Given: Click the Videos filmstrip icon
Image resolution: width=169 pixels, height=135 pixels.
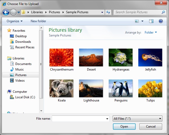Looking at the screenshot, I should point(12,81).
